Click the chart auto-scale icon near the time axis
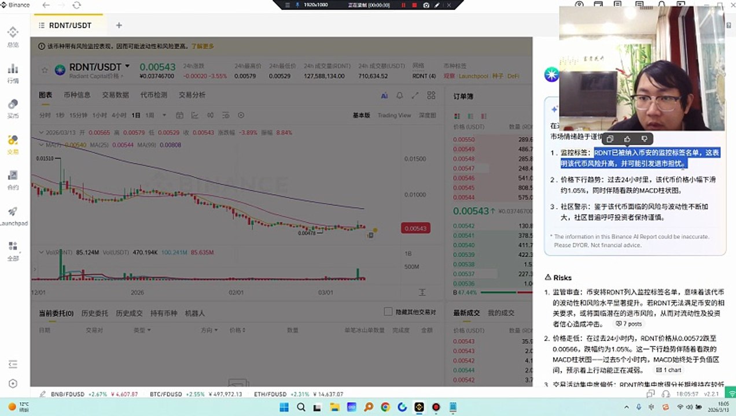The image size is (736, 416). pyautogui.click(x=422, y=292)
